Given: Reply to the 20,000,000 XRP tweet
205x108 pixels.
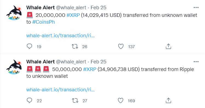Looking at the screenshot, I should pyautogui.click(x=29, y=46).
